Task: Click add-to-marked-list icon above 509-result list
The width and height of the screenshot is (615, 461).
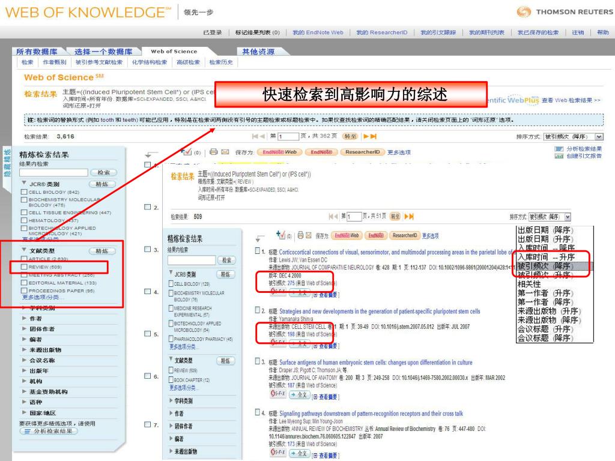Action: (x=281, y=235)
